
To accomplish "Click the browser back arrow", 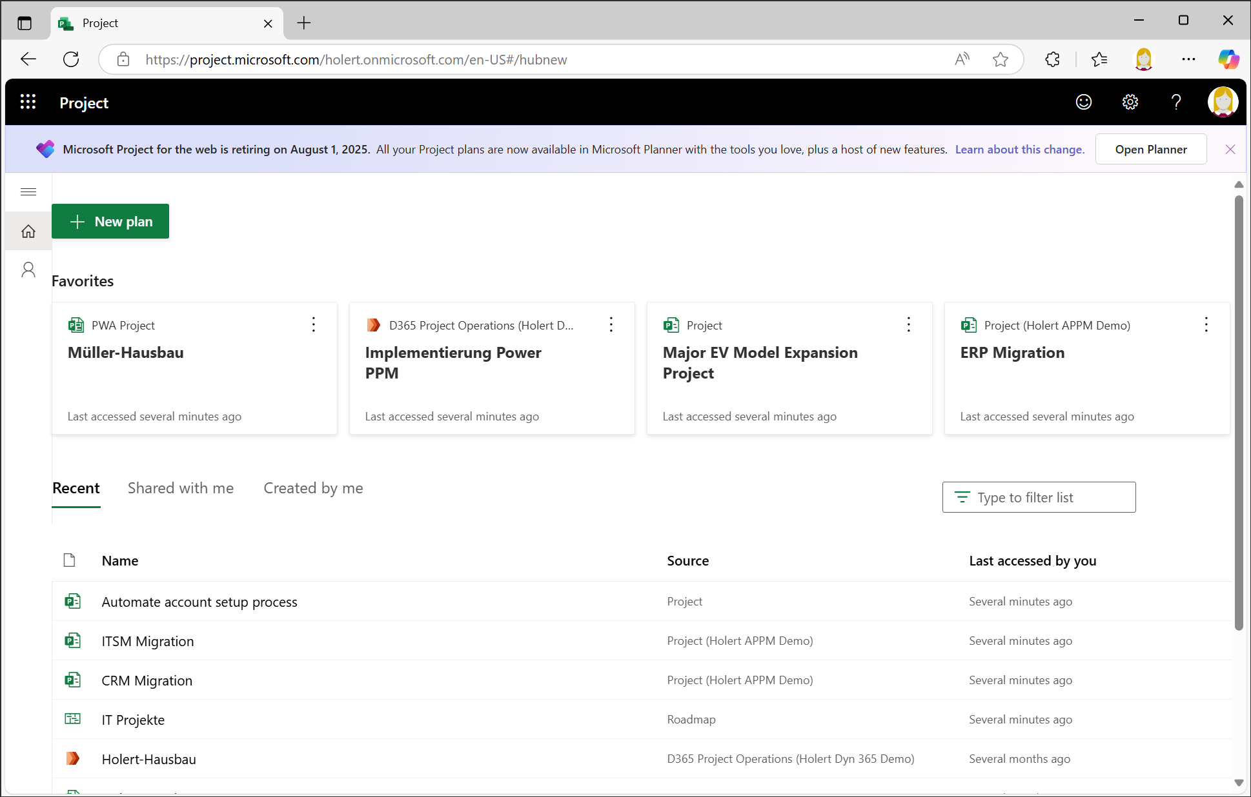I will [x=28, y=59].
